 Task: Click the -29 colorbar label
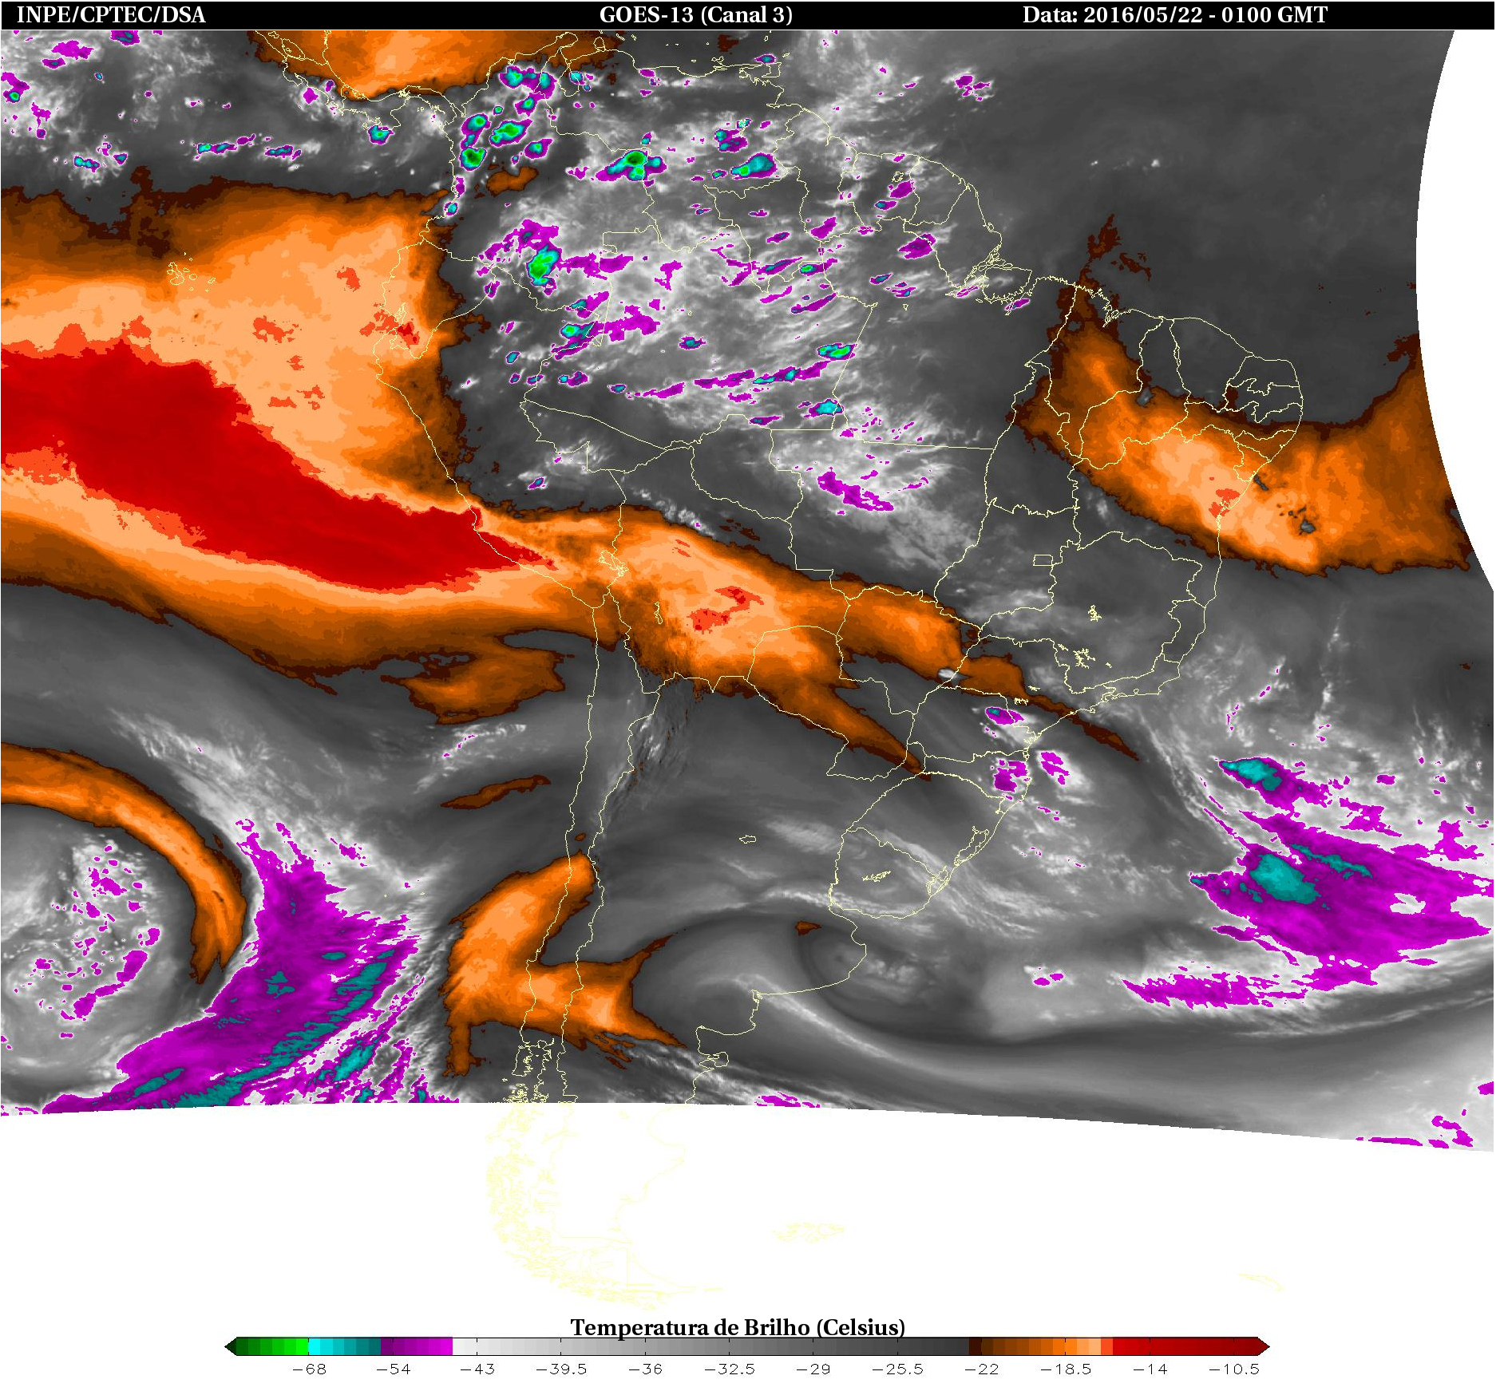tap(813, 1369)
